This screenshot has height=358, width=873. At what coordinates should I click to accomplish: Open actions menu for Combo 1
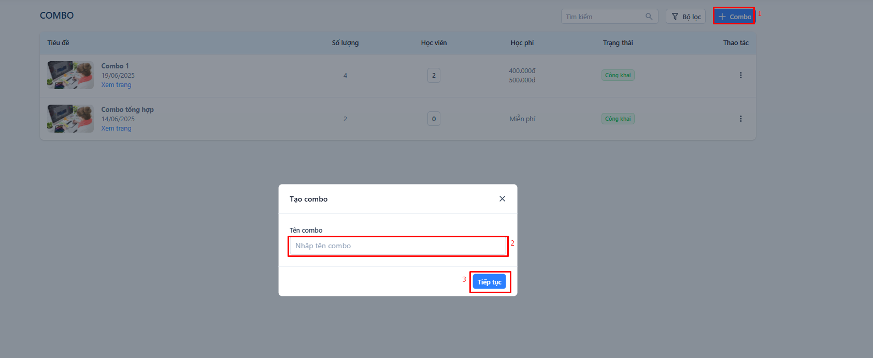741,75
